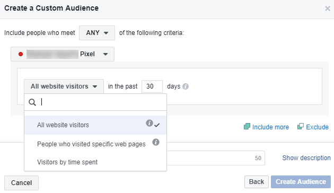Click the red status dot beside Pixel

tap(21, 54)
